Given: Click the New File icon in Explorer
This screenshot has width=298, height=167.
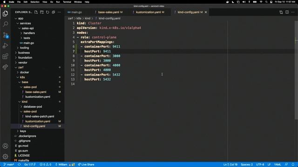Looking at the screenshot, I should click(x=36, y=12).
